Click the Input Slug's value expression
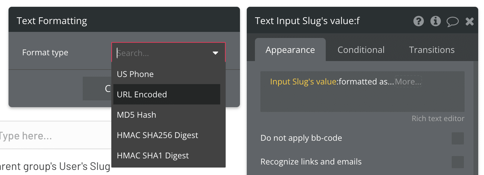Viewport: 484px width, 175px height. point(303,82)
